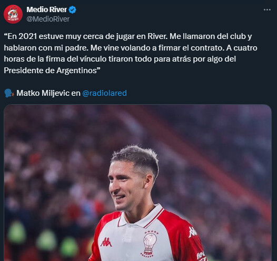Open the @radiolared mention link

click(x=105, y=93)
